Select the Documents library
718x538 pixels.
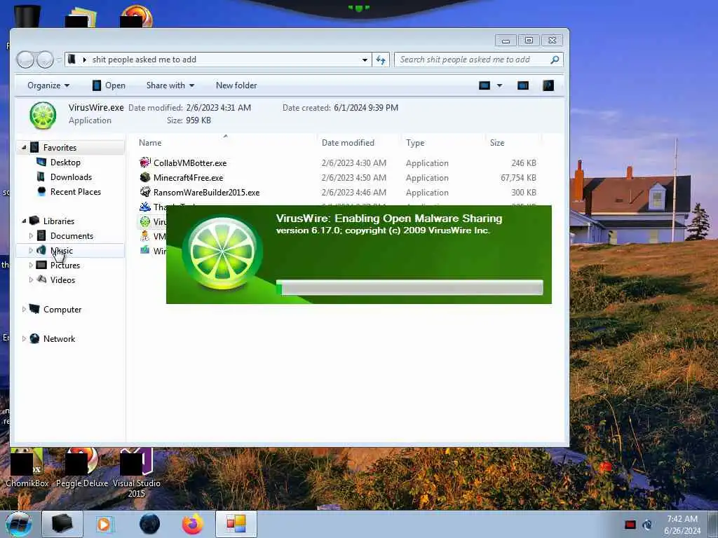[72, 235]
